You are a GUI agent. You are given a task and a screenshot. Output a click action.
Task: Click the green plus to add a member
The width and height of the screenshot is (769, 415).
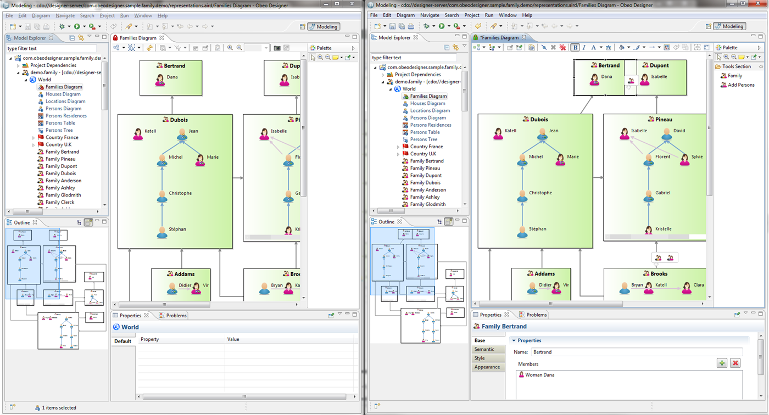tap(722, 363)
